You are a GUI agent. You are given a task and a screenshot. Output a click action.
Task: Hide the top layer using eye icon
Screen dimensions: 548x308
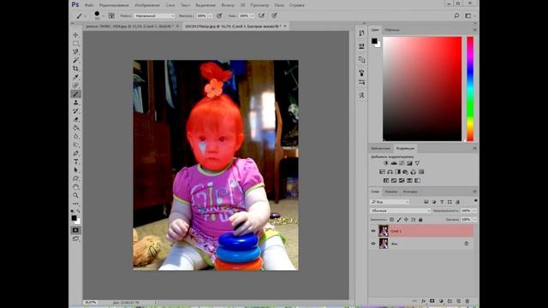click(x=373, y=231)
